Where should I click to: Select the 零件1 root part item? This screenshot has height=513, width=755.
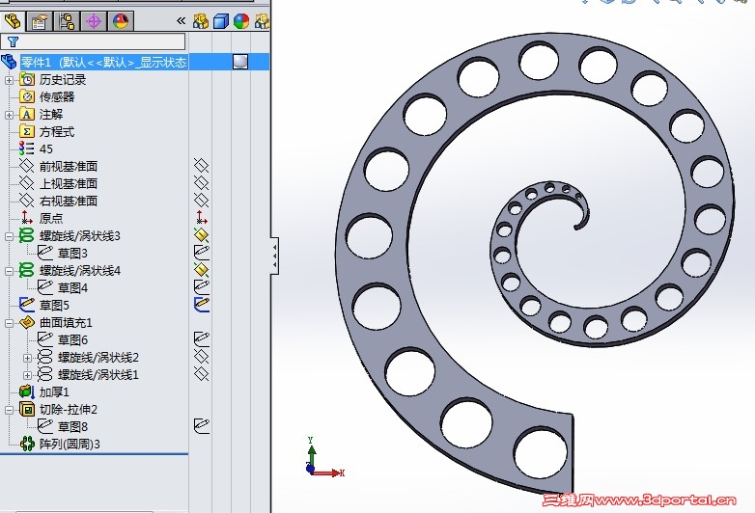[103, 62]
